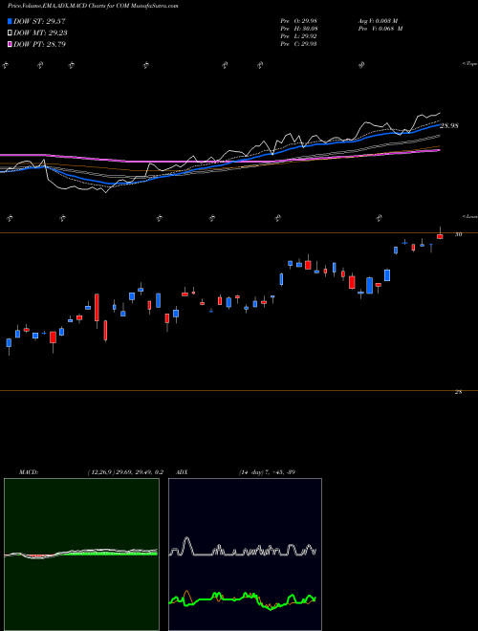Click the green MACD indicator chart panel

point(81,555)
